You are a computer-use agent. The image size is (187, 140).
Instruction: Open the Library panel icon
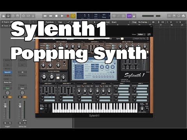coord(4,16)
